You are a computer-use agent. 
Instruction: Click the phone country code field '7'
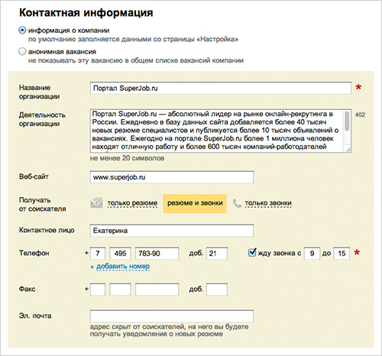[98, 253]
